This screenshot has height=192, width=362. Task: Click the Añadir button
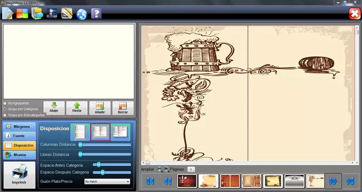(100, 108)
